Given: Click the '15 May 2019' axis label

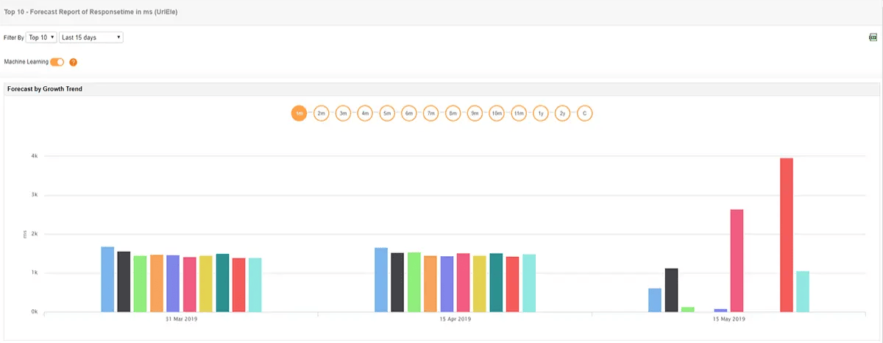Looking at the screenshot, I should [728, 319].
